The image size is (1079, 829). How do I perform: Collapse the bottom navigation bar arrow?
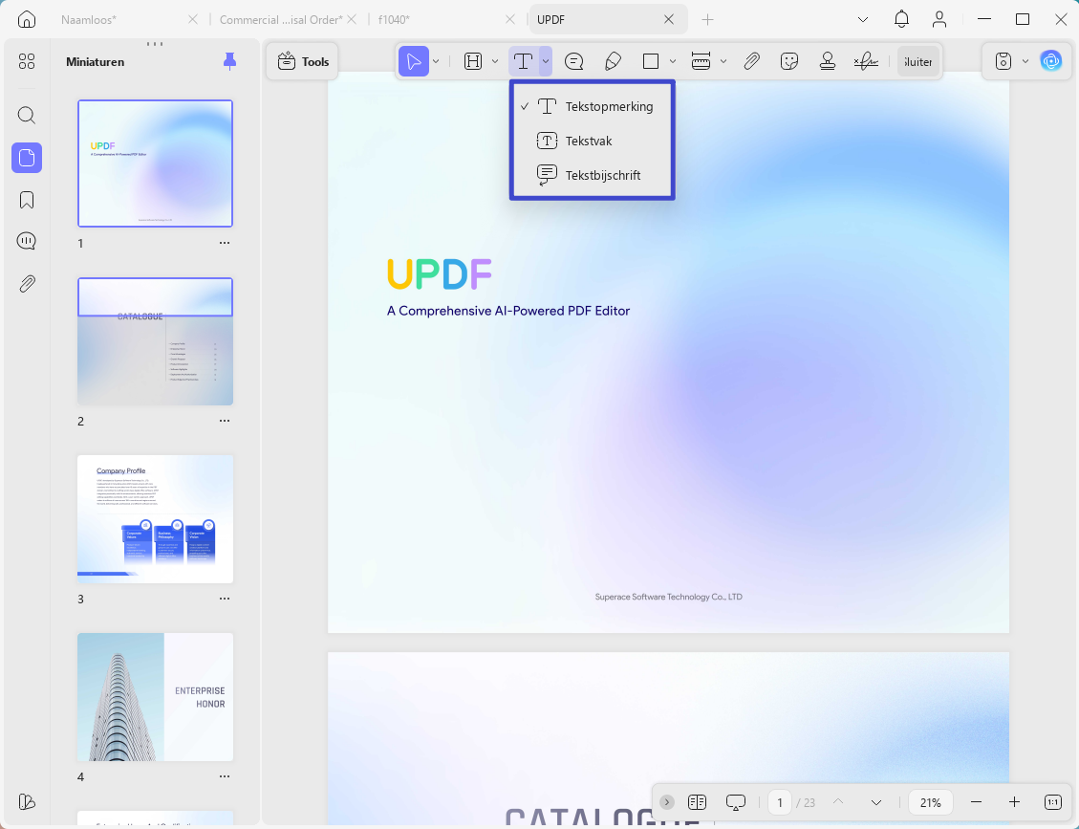[x=667, y=802]
